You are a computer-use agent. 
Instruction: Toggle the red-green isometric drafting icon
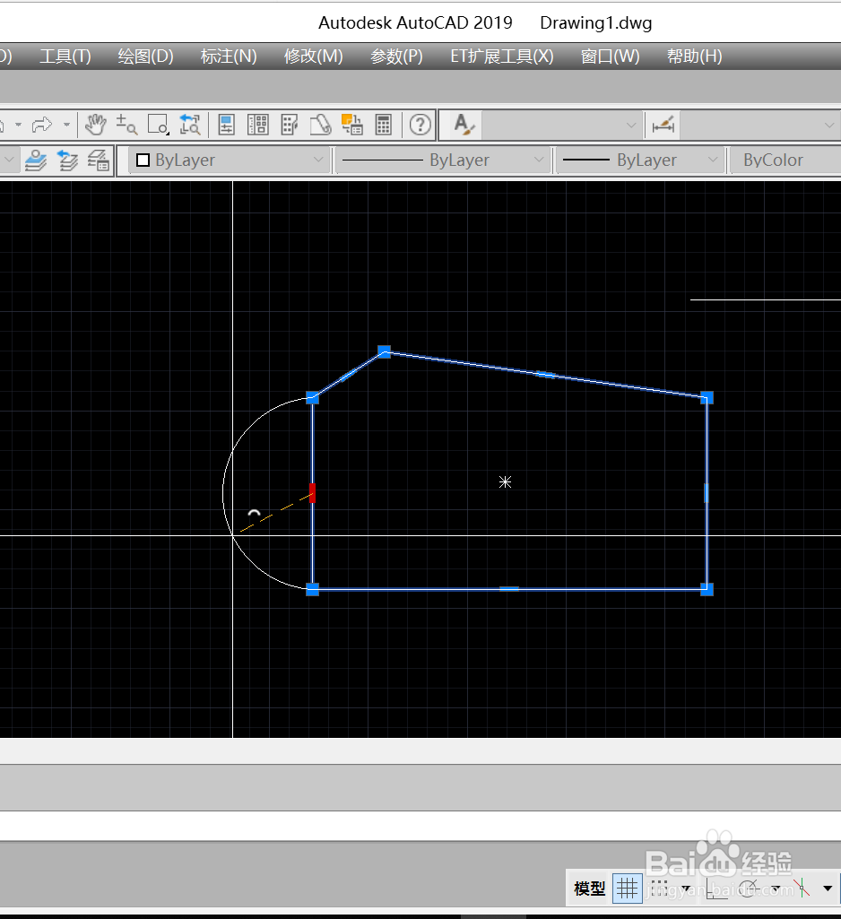802,889
